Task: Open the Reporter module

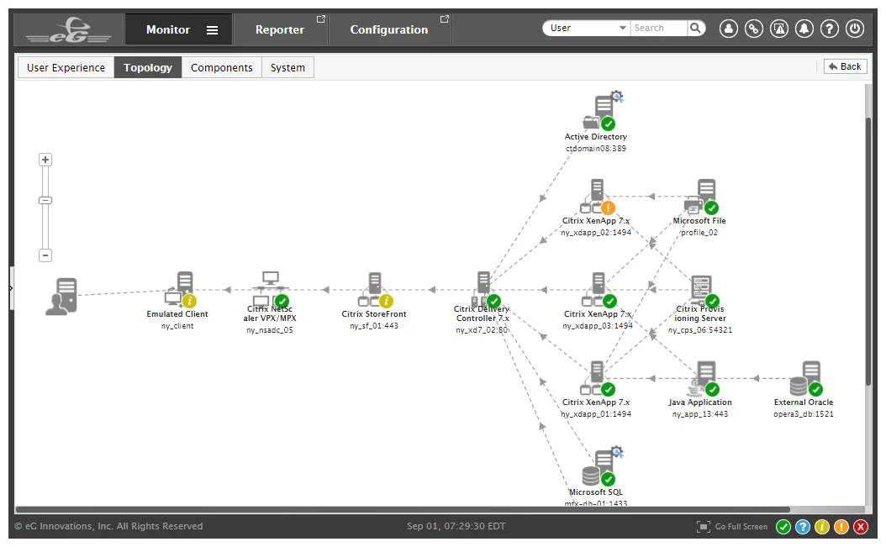Action: (280, 30)
